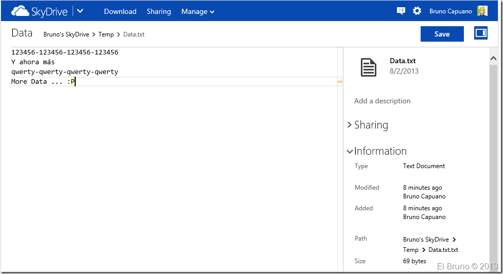Click the Data.txt document file icon
Viewport: 503px width, 274px height.
click(369, 67)
